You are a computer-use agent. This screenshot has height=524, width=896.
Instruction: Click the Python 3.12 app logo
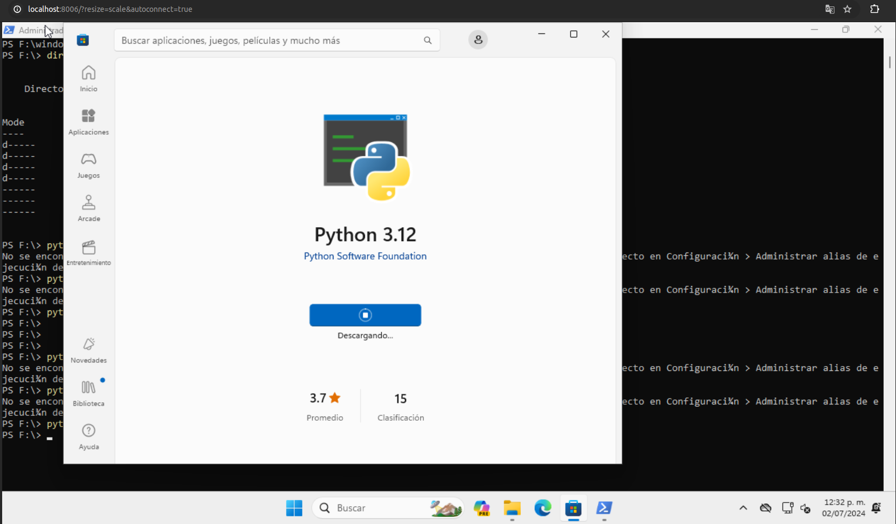[366, 157]
